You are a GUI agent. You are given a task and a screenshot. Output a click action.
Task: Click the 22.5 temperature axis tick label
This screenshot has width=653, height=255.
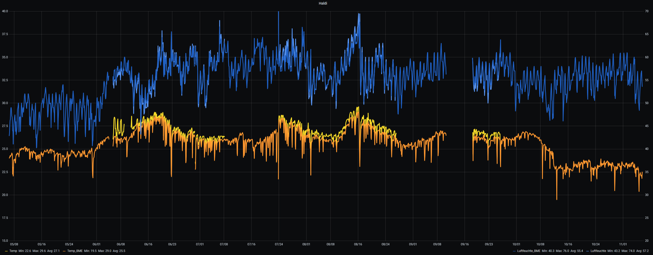(5, 172)
